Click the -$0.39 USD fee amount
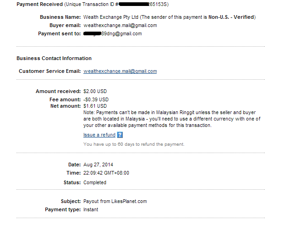The image size is (290, 236). [96, 99]
